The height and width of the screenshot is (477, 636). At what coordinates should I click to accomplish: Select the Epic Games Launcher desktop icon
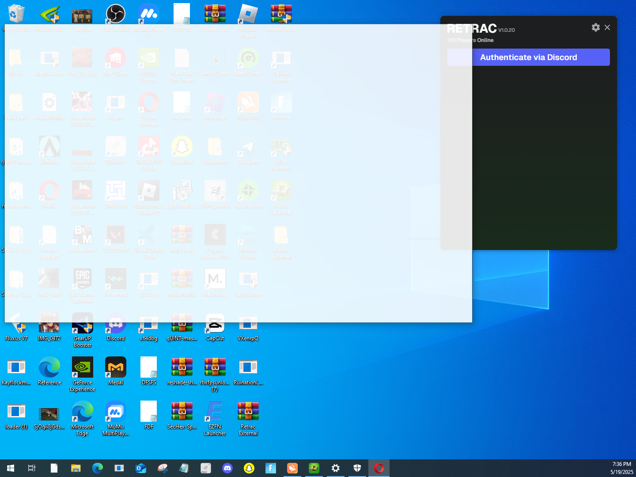pyautogui.click(x=83, y=286)
